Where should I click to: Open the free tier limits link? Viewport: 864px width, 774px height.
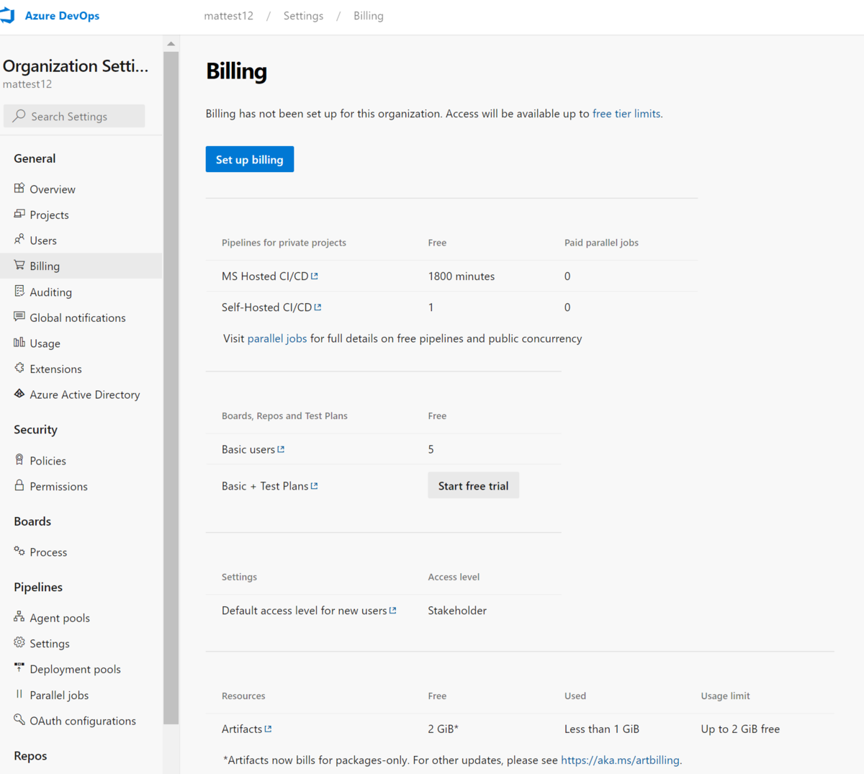pos(626,113)
